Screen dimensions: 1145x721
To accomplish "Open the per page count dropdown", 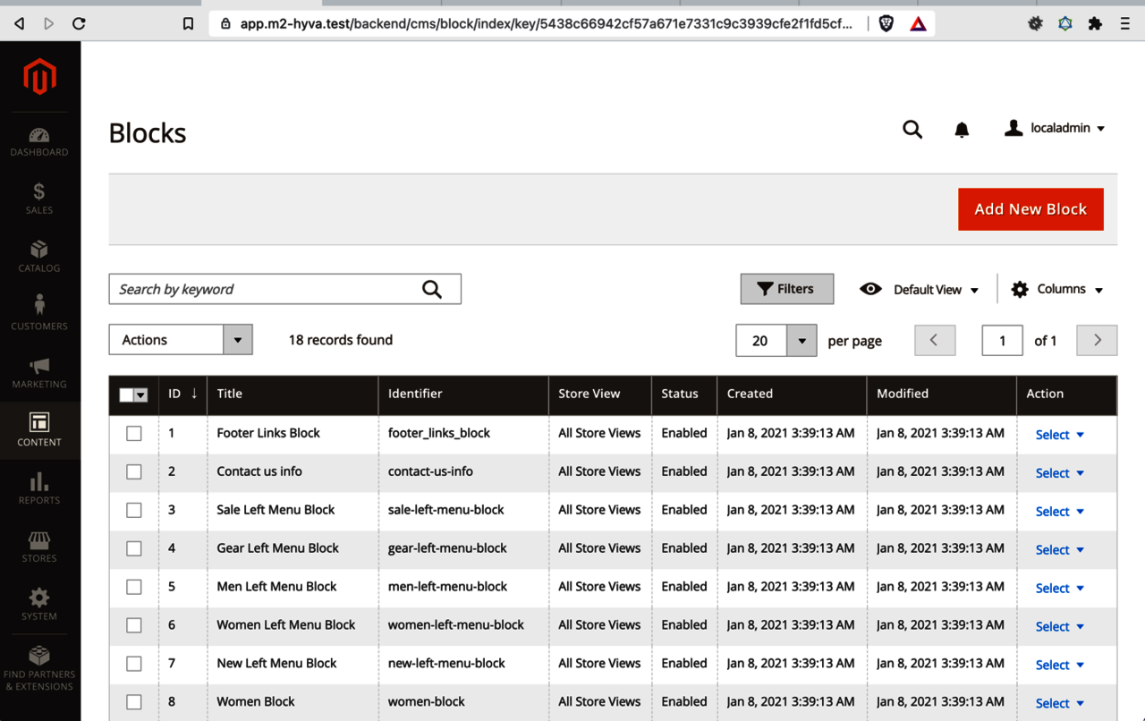I will (x=801, y=341).
